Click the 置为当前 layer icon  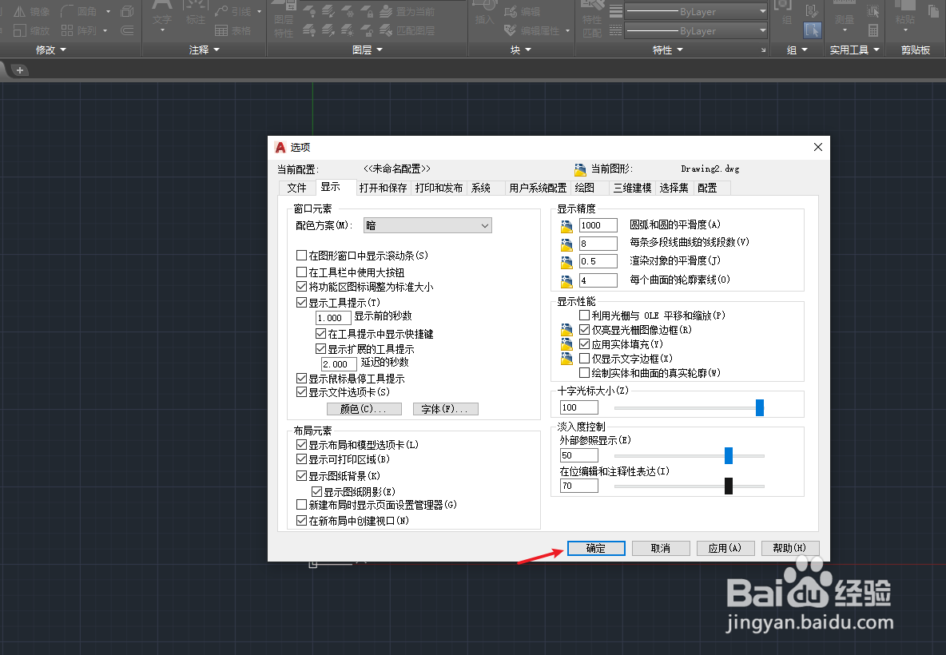[386, 11]
